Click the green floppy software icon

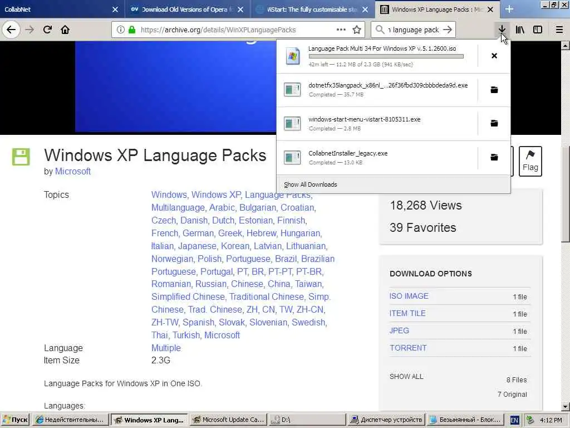click(x=21, y=157)
